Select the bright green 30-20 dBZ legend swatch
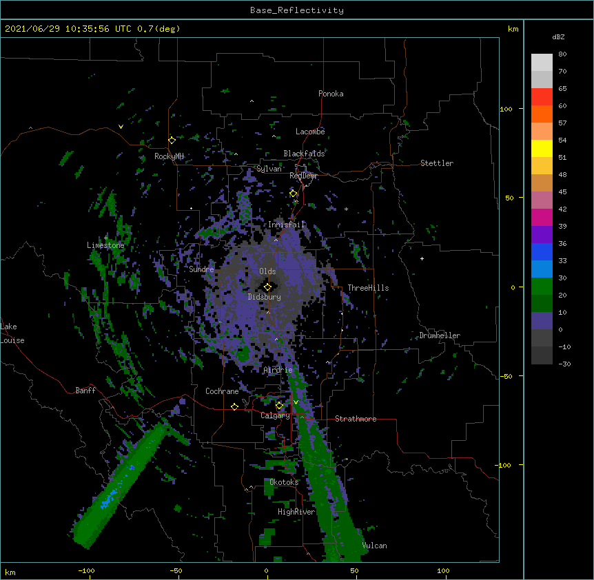594x580 pixels. tap(542, 287)
